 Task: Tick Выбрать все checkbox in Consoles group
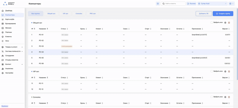[x=212, y=97]
